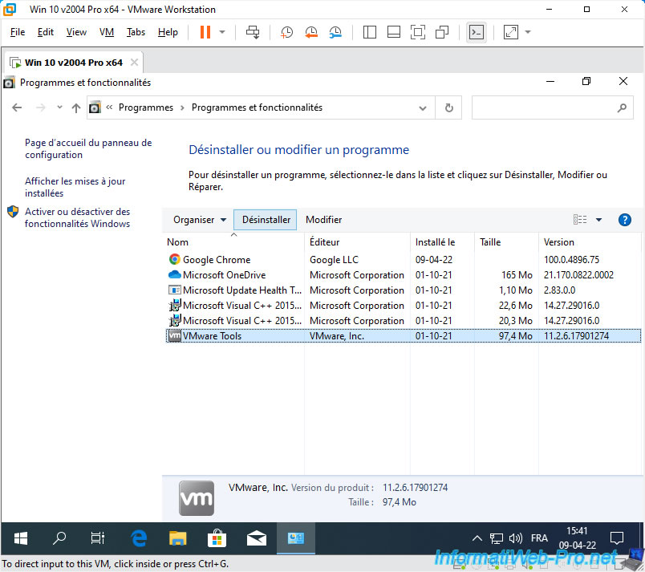Expand the address bar history dropdown
Viewport: 645px width, 572px height.
point(423,108)
